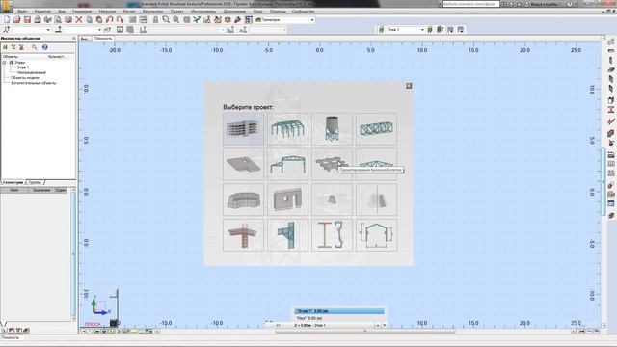The image size is (617, 347).
Task: Click the red X Delete icon
Action: (x=79, y=19)
